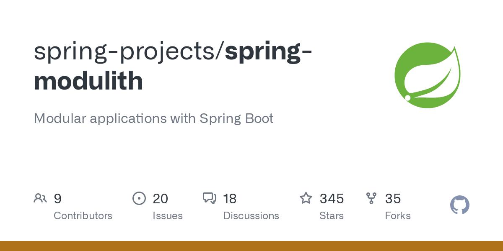This screenshot has height=251, width=503.
Task: Select the Contributors label
Action: pyautogui.click(x=83, y=216)
